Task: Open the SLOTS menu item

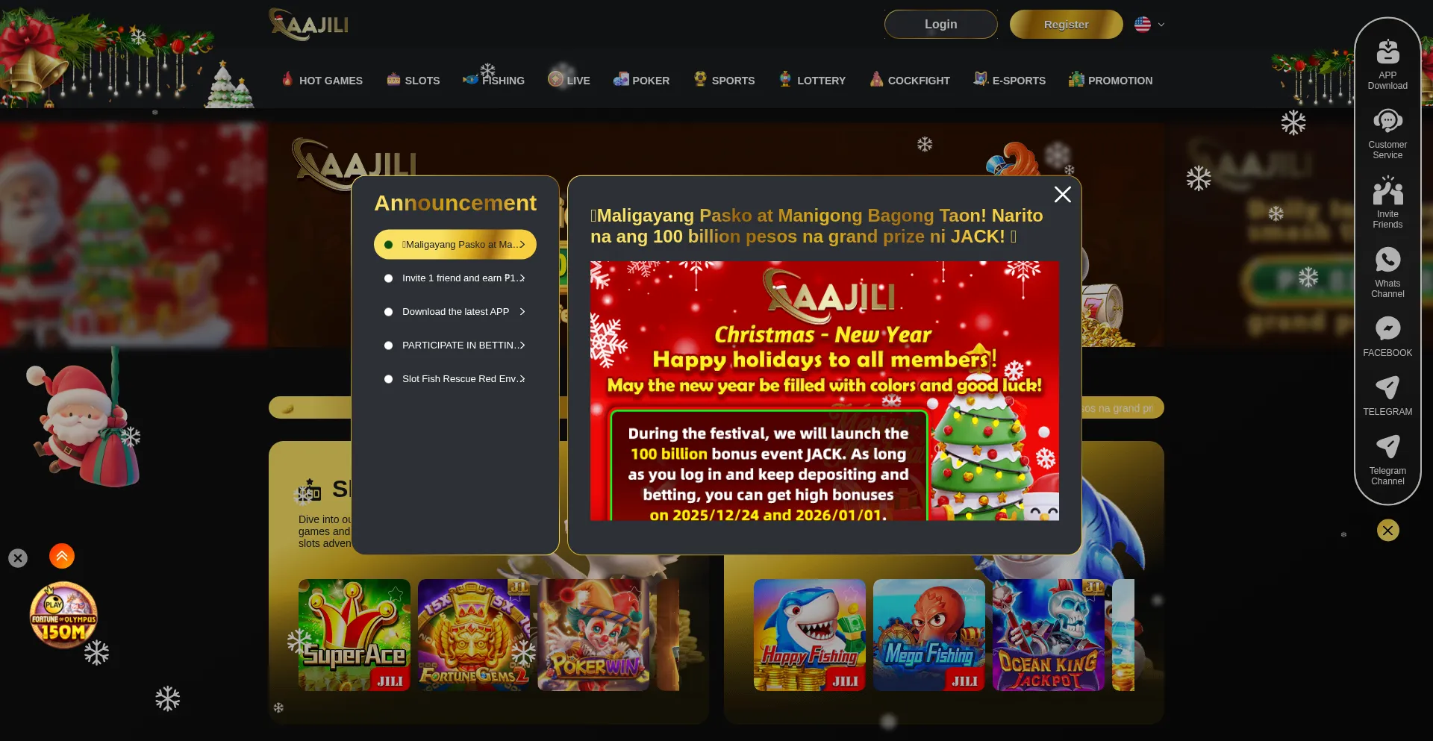Action: coord(413,81)
